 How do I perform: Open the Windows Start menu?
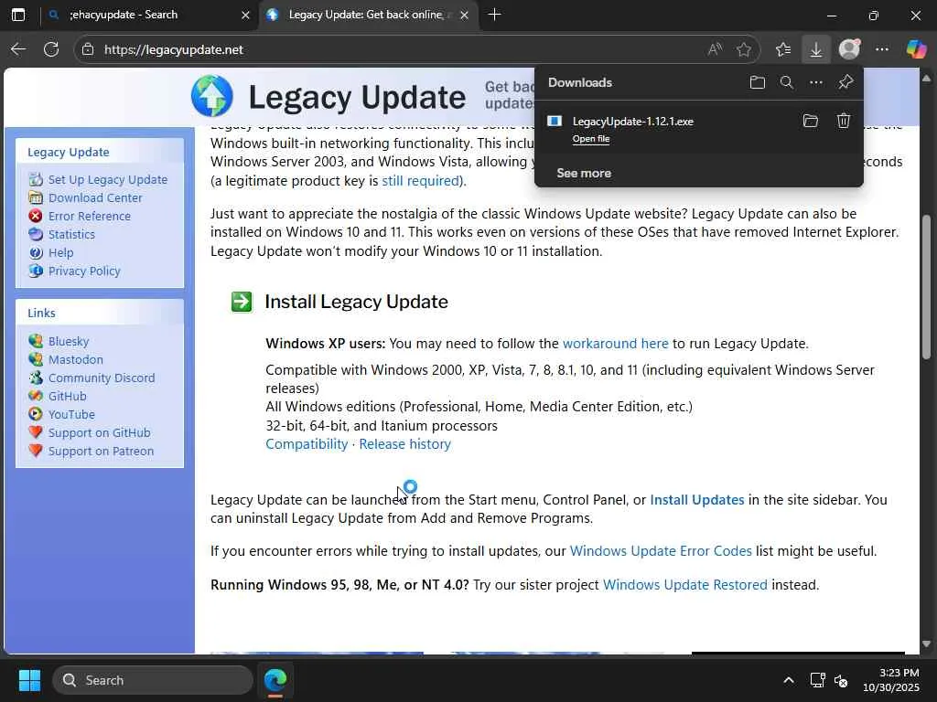[29, 680]
